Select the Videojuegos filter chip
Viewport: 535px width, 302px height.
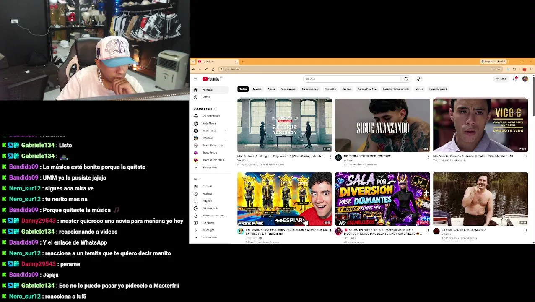288,89
